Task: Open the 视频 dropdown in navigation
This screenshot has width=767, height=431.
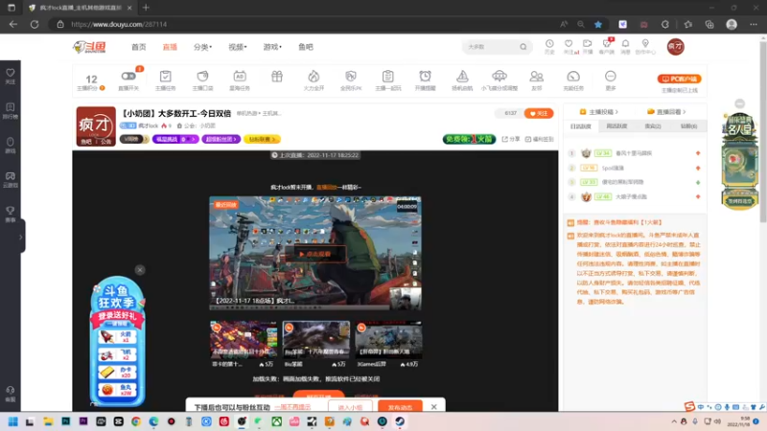Action: click(x=237, y=47)
